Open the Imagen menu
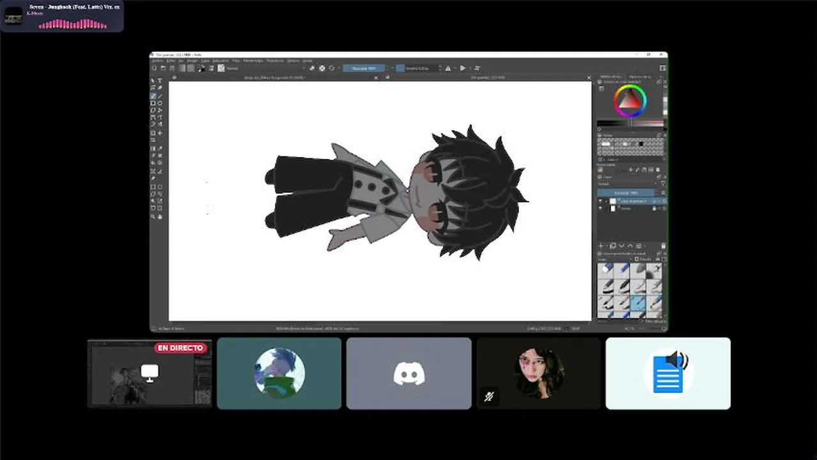817x460 pixels. (192, 61)
